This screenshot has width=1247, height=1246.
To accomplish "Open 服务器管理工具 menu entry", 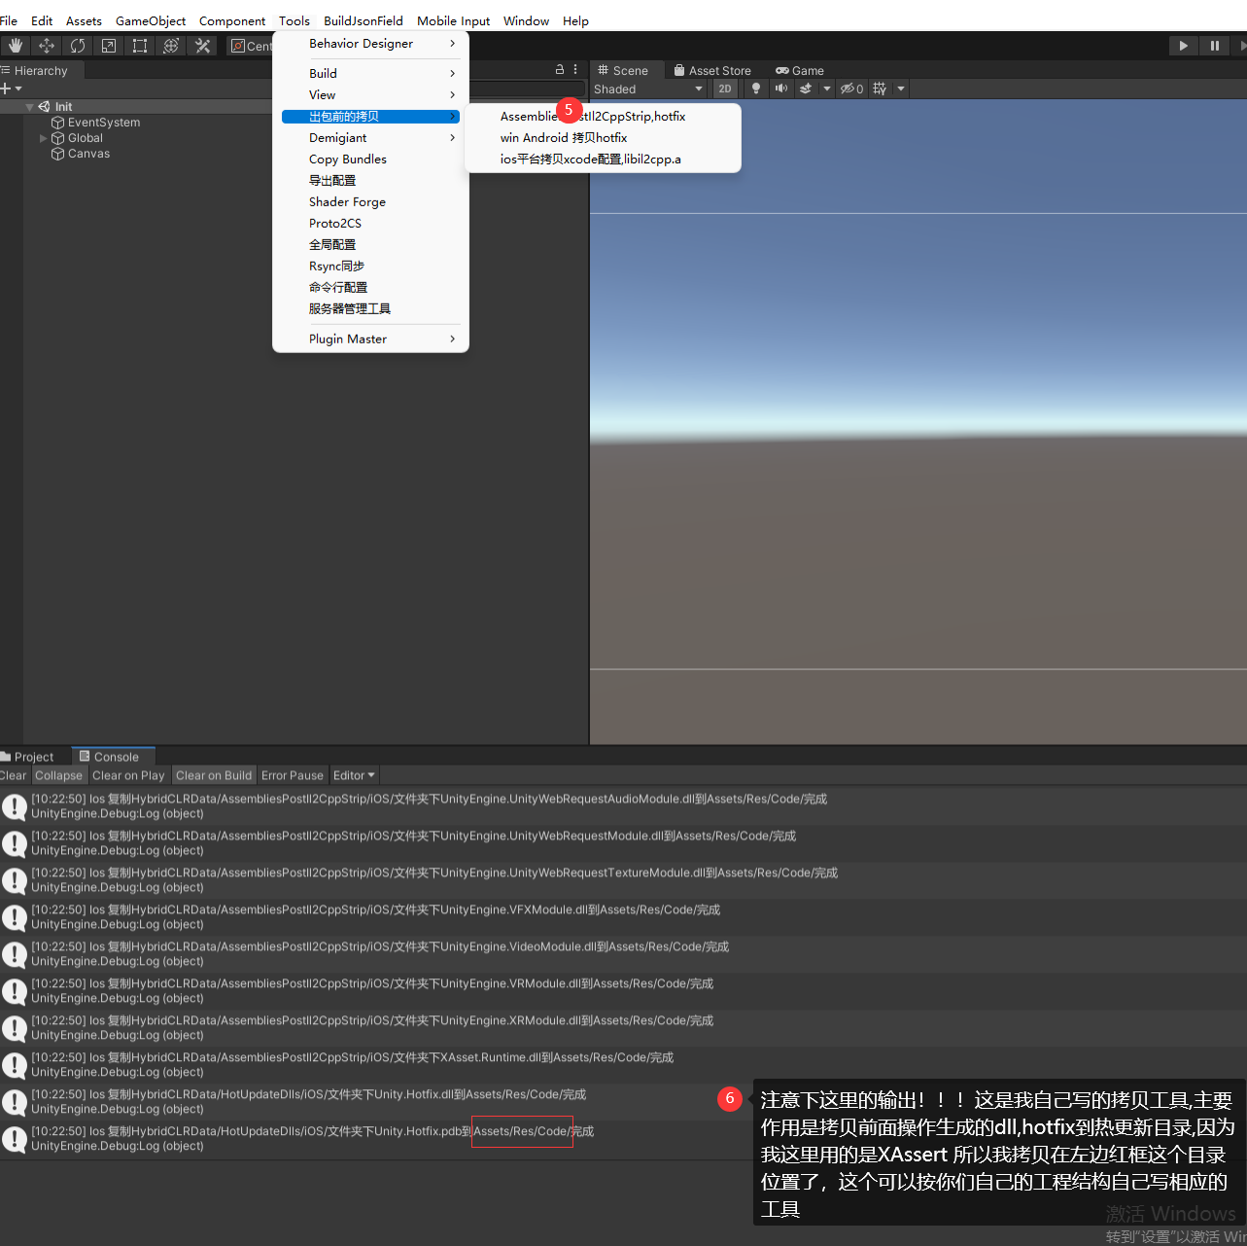I will 370,309.
